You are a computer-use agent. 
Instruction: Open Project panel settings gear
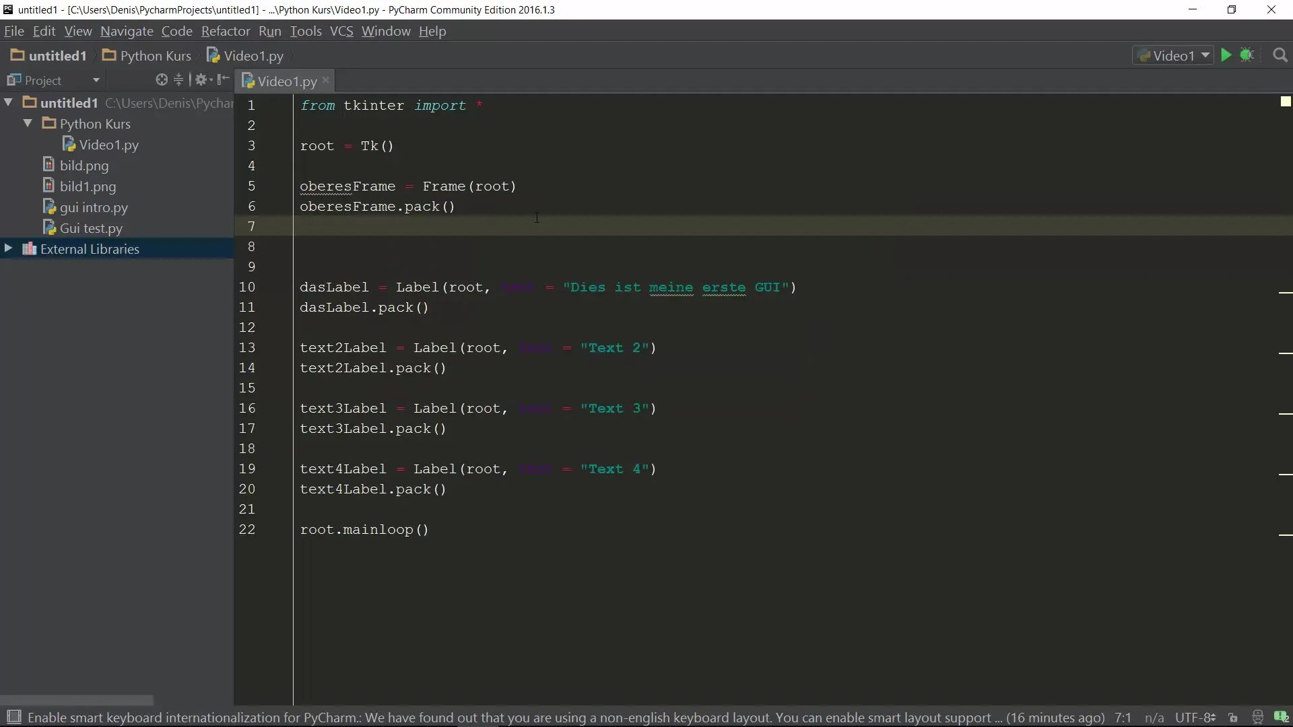click(203, 80)
